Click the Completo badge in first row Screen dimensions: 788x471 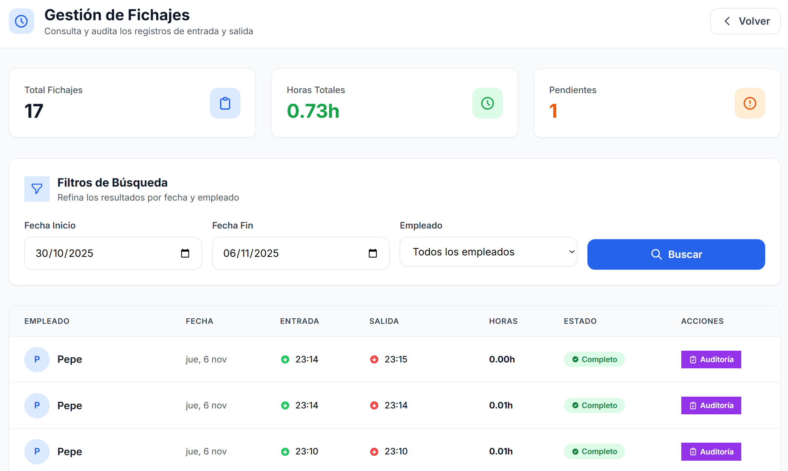[594, 360]
